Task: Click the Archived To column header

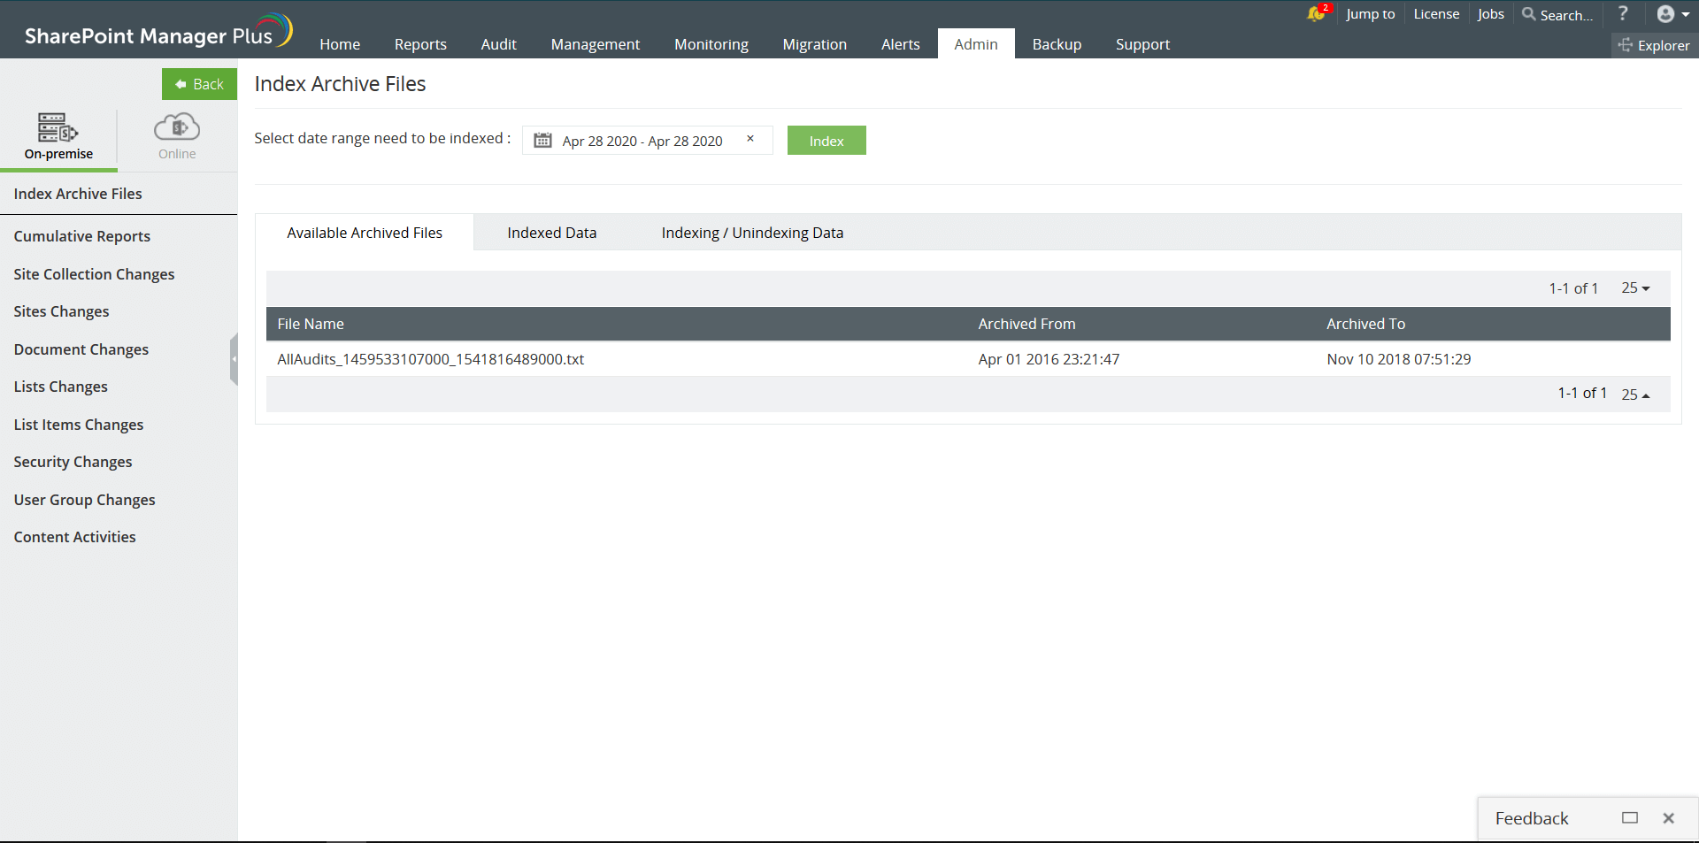Action: (1366, 324)
